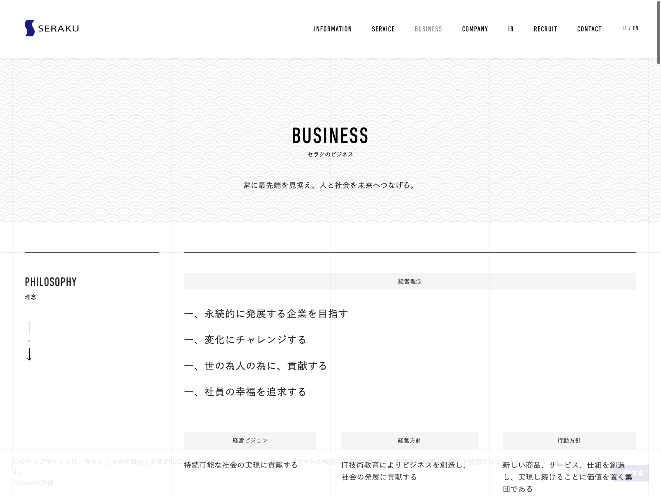Click the 経営ビジョン label
Image resolution: width=661 pixels, height=496 pixels.
coord(250,441)
